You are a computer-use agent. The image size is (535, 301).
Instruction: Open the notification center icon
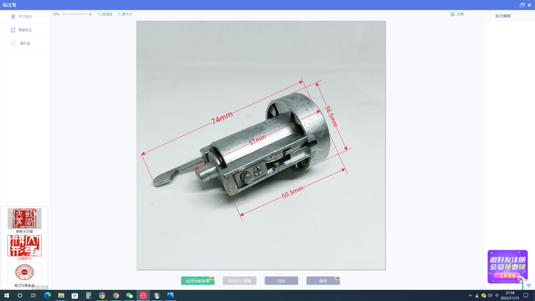pyautogui.click(x=526, y=296)
